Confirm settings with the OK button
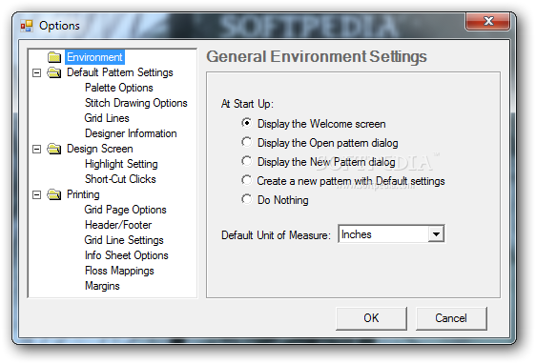The width and height of the screenshot is (536, 364). coord(371,318)
